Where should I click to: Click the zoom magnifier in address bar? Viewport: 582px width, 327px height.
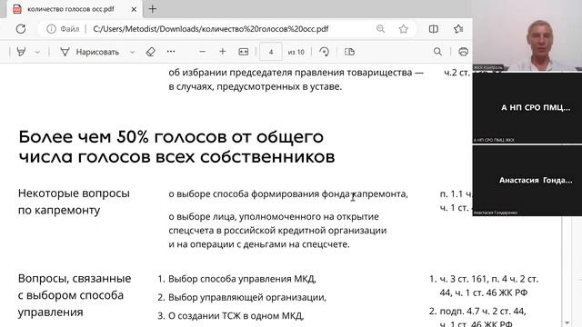(x=380, y=29)
